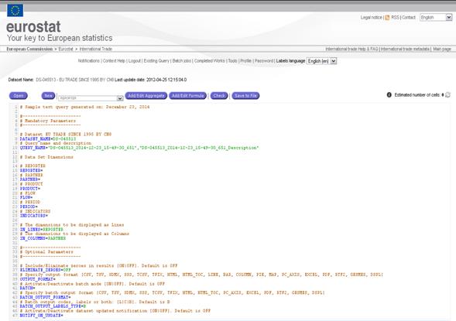
Task: Open the Notifications menu item
Action: [x=89, y=60]
